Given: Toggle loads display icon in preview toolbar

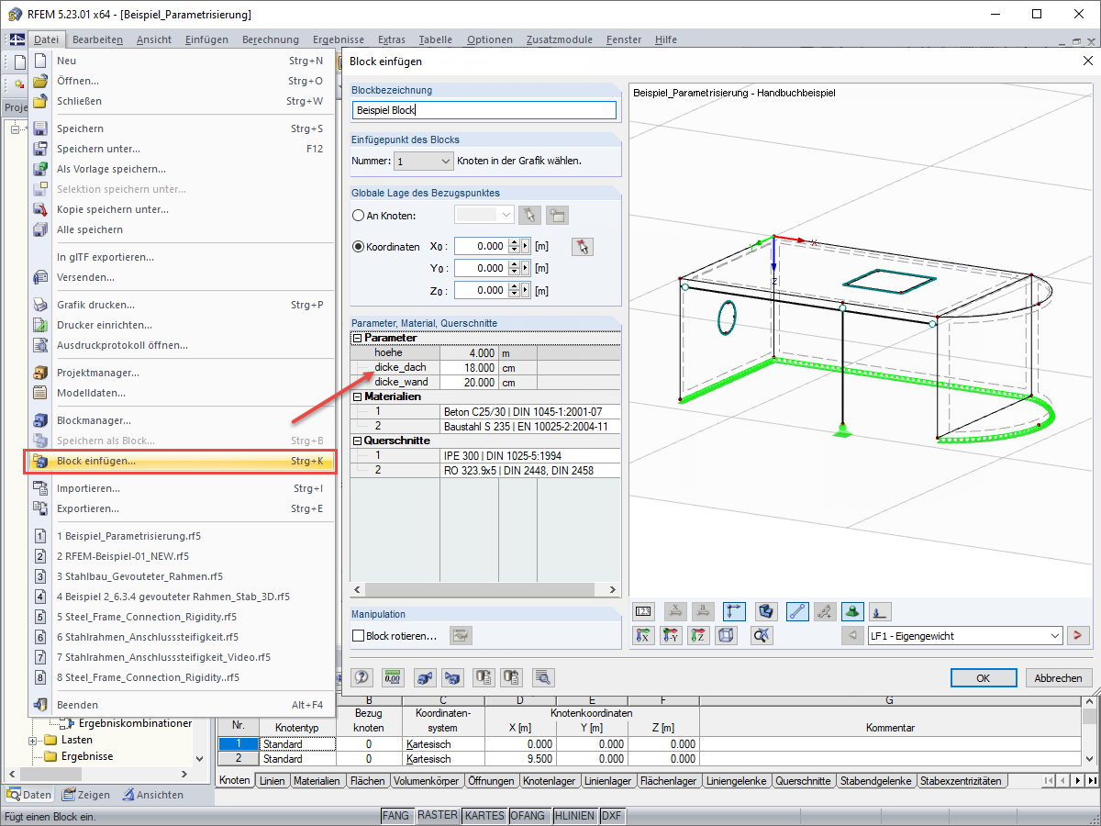Looking at the screenshot, I should tap(879, 611).
